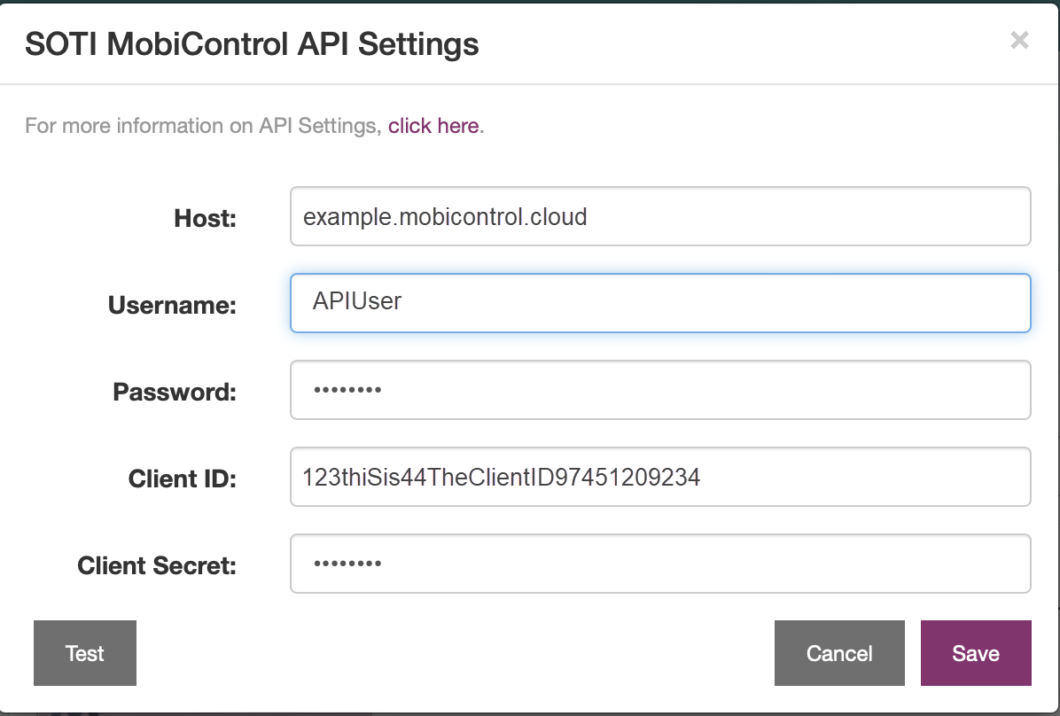
Task: Click the 'Client ID:' label
Action: click(x=183, y=479)
